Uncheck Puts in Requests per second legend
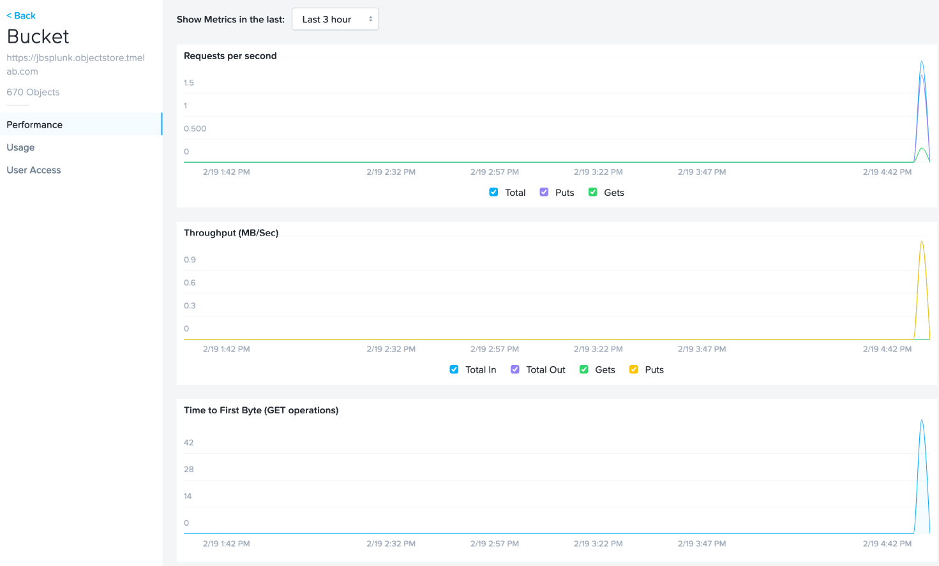 click(x=544, y=192)
